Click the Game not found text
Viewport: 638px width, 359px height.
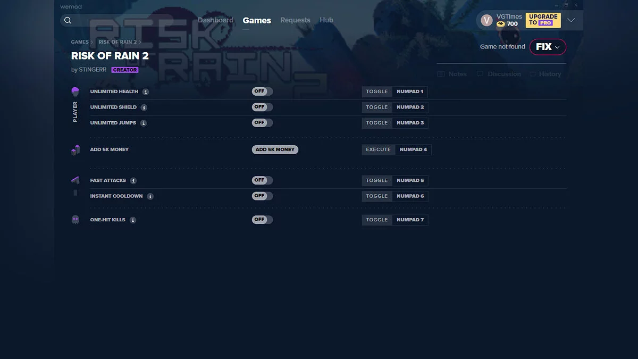pyautogui.click(x=502, y=47)
